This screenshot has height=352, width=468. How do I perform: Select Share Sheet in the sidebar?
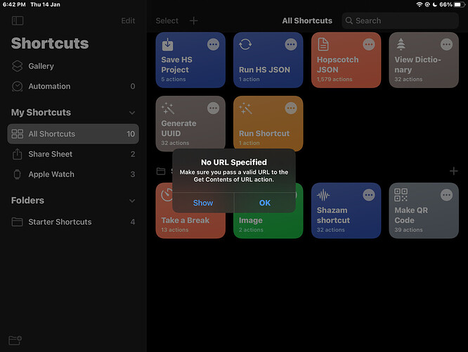(x=50, y=154)
